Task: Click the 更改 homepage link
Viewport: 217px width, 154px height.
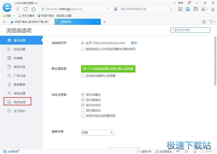Action: coord(134,43)
